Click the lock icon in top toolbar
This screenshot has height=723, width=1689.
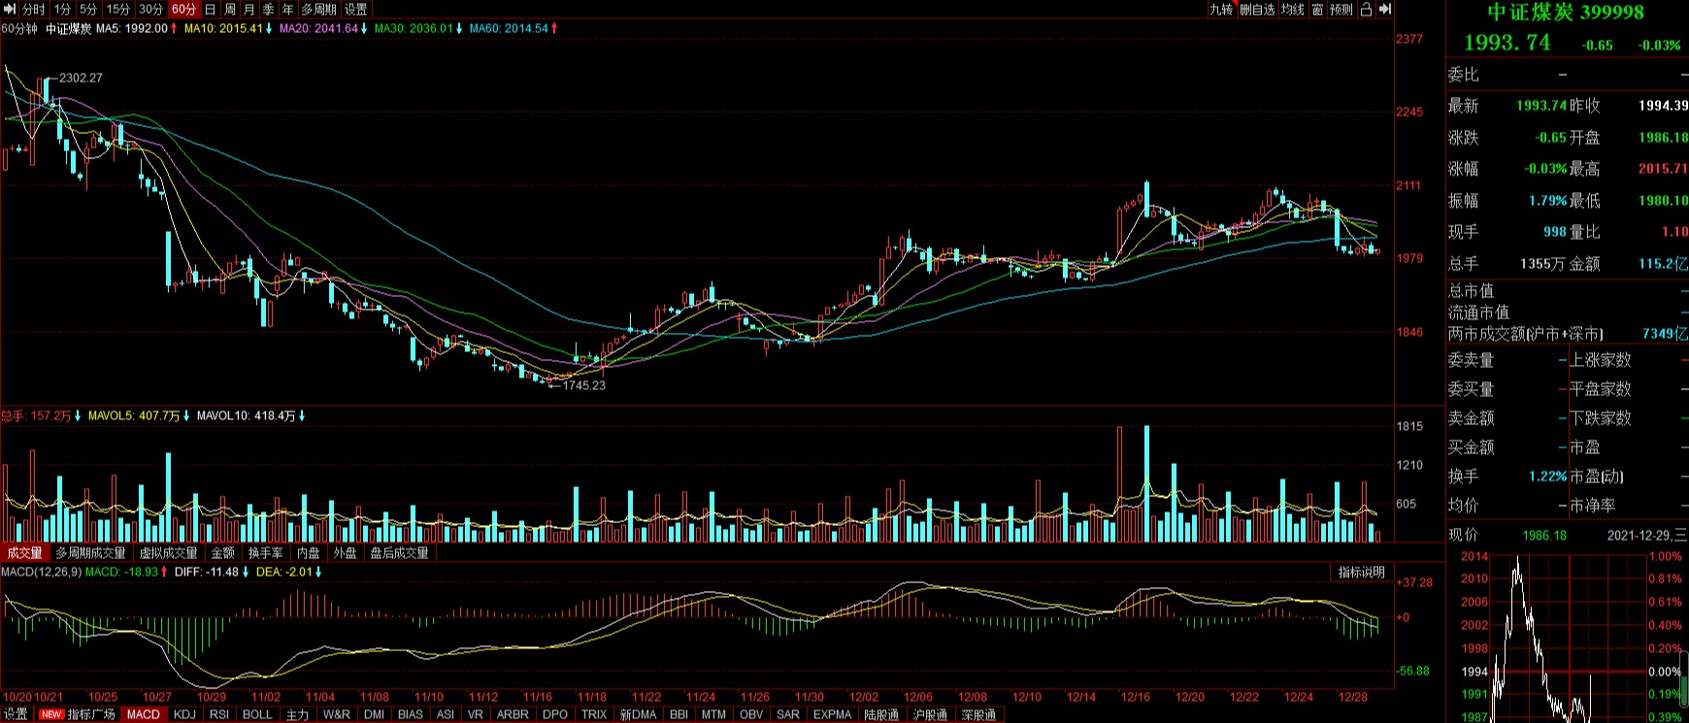[1366, 9]
